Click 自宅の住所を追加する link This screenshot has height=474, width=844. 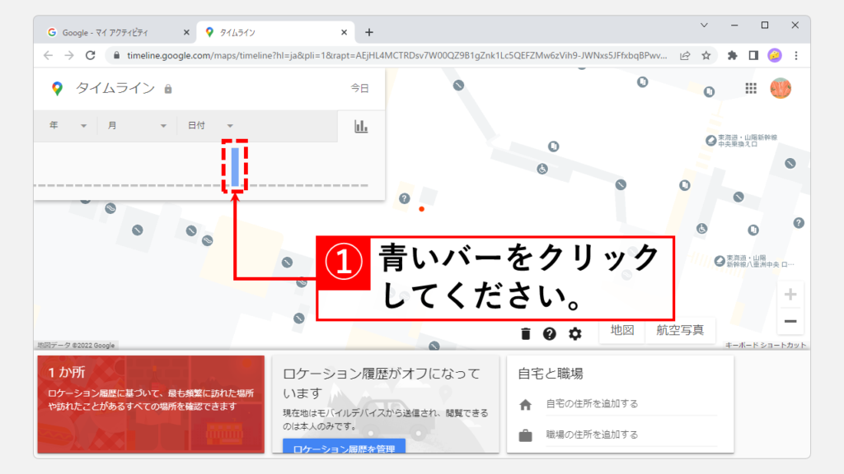coord(592,404)
